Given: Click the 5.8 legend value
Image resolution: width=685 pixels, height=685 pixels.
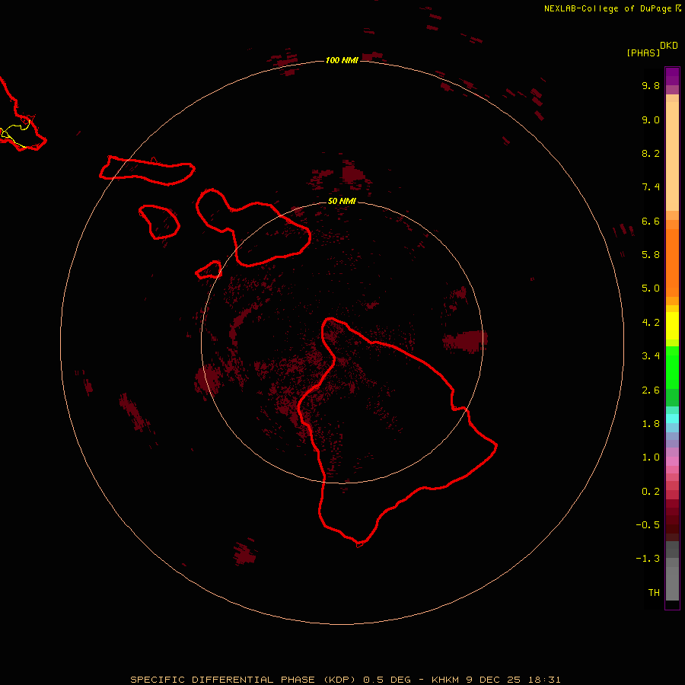Looking at the screenshot, I should pos(651,255).
